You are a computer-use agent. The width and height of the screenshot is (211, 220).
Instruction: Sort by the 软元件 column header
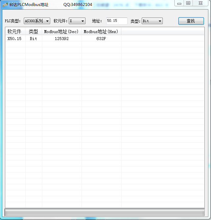[15, 32]
